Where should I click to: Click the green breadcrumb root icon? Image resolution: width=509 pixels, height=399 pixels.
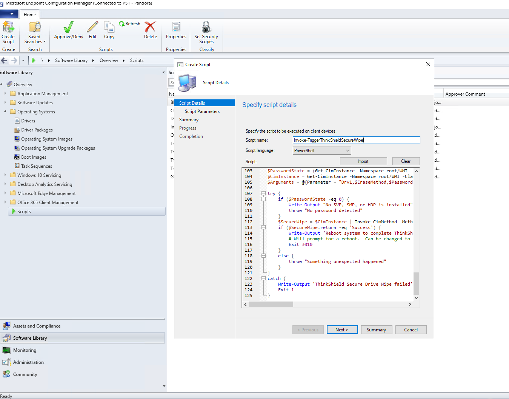33,60
